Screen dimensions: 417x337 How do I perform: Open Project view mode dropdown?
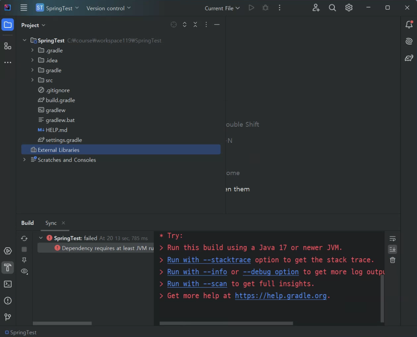pyautogui.click(x=33, y=25)
